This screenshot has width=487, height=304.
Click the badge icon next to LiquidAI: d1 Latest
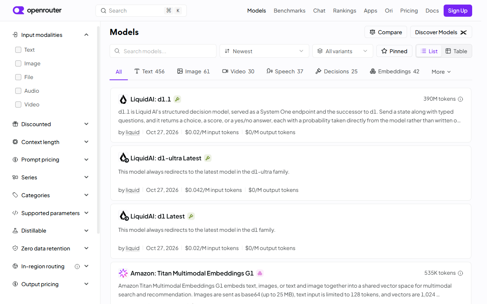[x=191, y=216]
